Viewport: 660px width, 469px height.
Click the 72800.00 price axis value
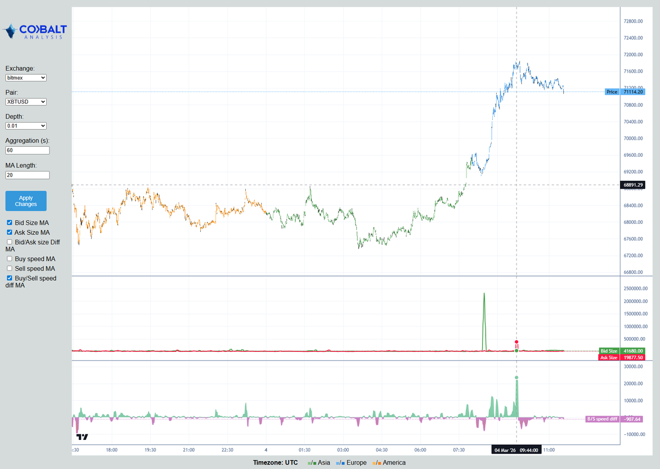tap(634, 21)
